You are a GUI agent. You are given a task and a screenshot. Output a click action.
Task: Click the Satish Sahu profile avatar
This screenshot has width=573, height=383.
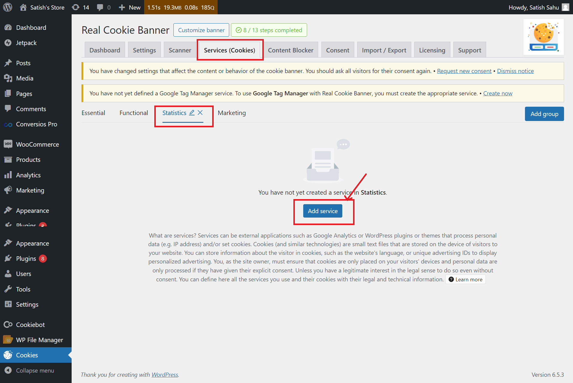[566, 7]
